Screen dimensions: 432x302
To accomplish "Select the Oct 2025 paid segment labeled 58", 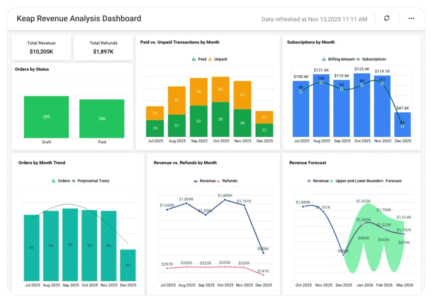I will point(220,119).
